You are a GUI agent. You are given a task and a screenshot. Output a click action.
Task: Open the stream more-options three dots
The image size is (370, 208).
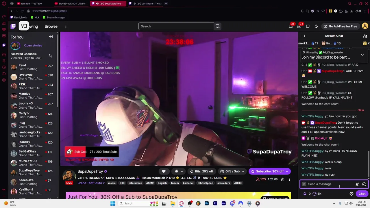click(289, 179)
